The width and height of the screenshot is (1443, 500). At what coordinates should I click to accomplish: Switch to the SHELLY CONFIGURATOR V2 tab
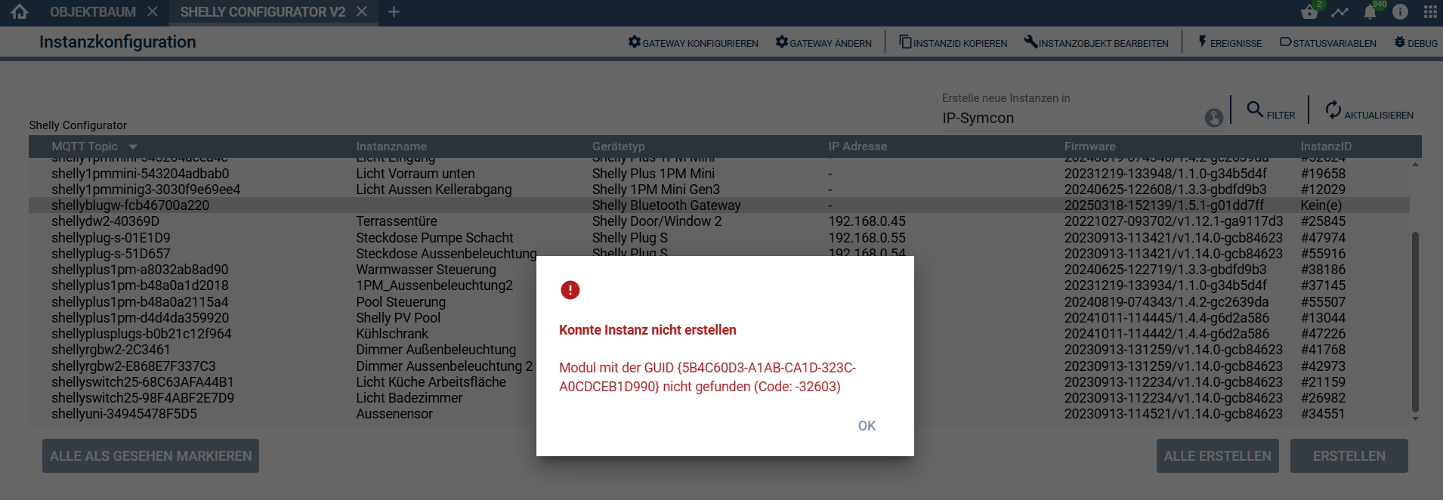263,12
